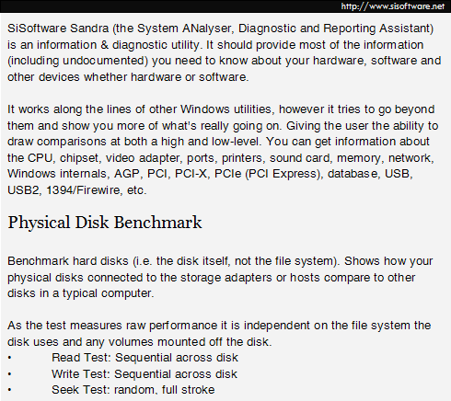Click the text 1394/Firewire, etc.

pyautogui.click(x=97, y=190)
